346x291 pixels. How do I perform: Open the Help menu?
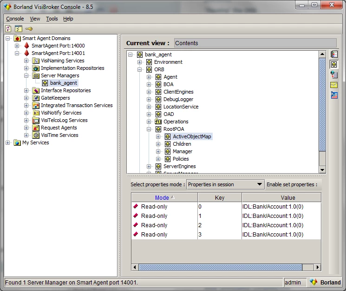coord(68,19)
